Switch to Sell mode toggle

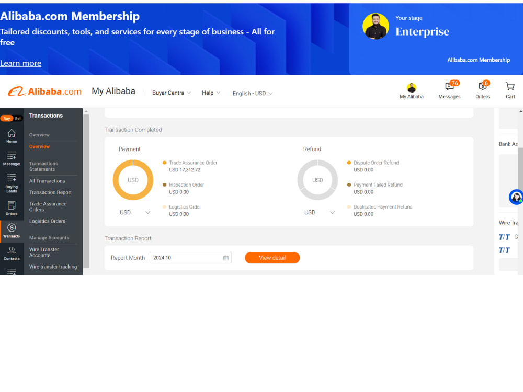18,118
